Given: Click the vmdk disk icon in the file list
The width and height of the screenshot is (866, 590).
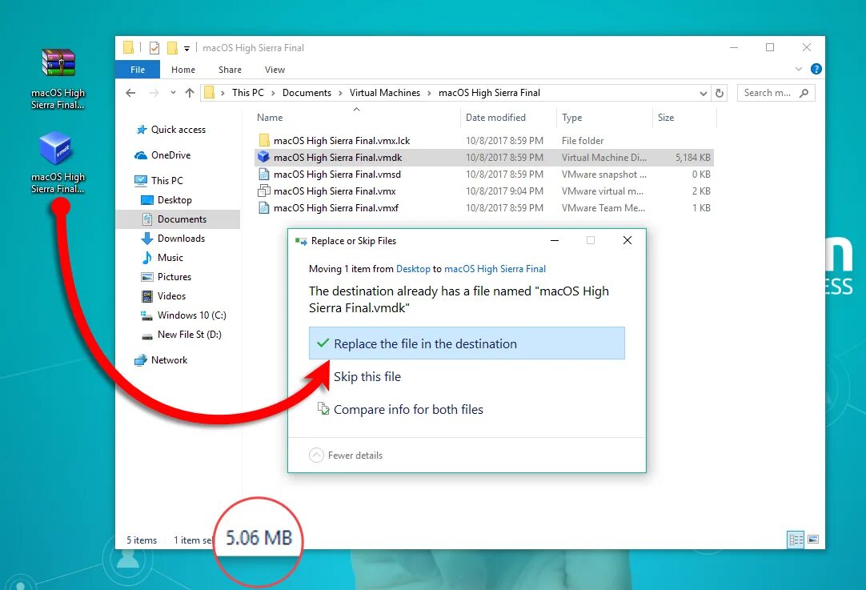Looking at the screenshot, I should 264,157.
